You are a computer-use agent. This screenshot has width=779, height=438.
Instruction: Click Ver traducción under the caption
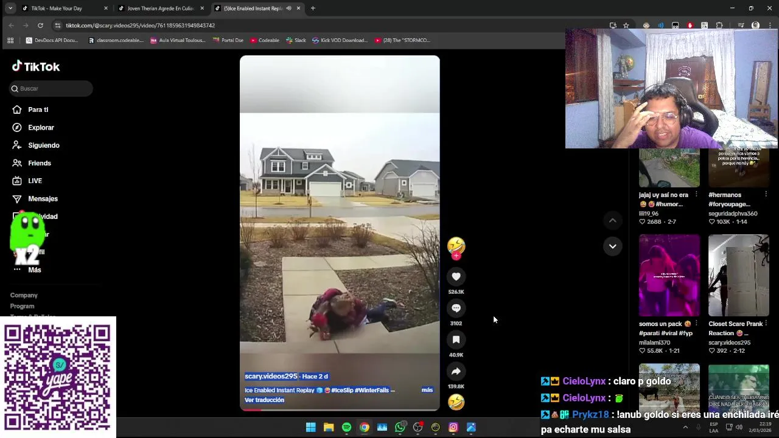tap(264, 400)
